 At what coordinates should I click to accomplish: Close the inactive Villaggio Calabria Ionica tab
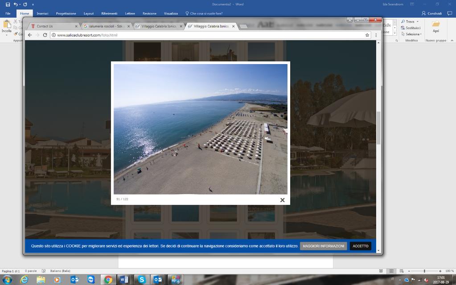[181, 26]
